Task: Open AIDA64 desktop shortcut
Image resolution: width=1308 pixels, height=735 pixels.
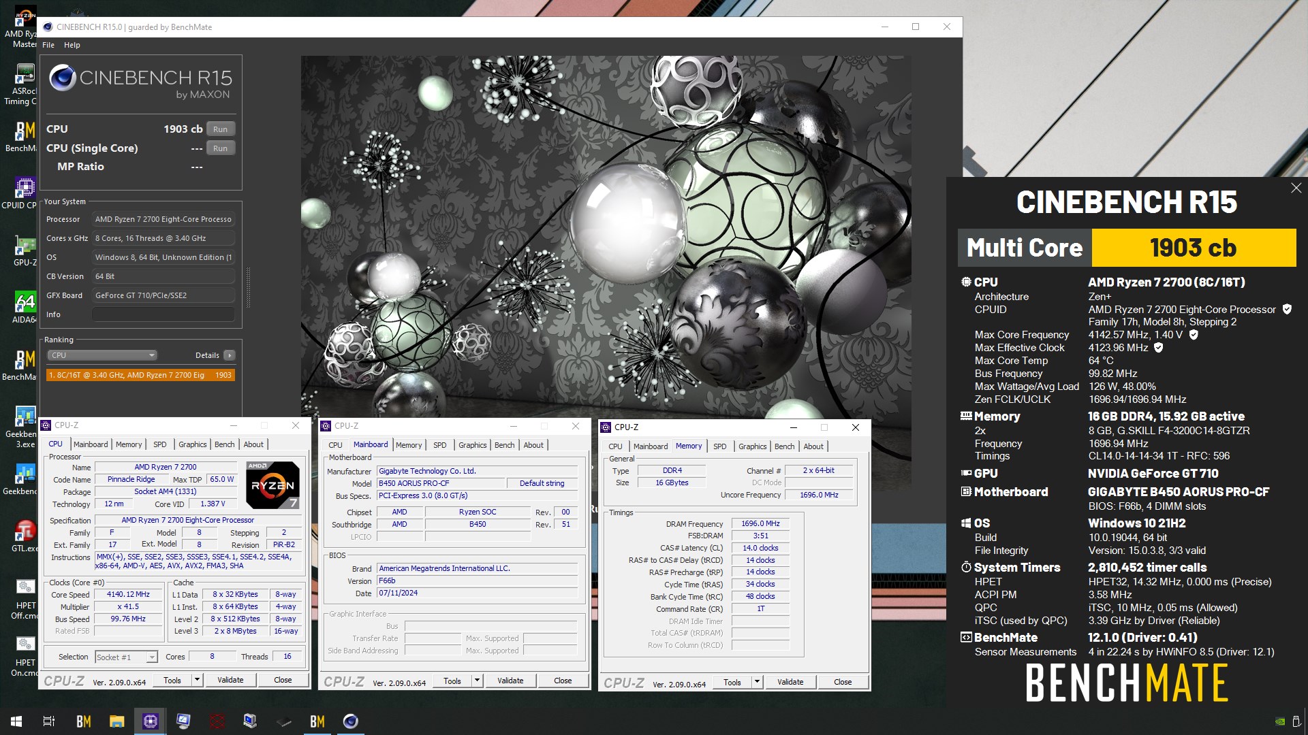Action: click(x=25, y=307)
